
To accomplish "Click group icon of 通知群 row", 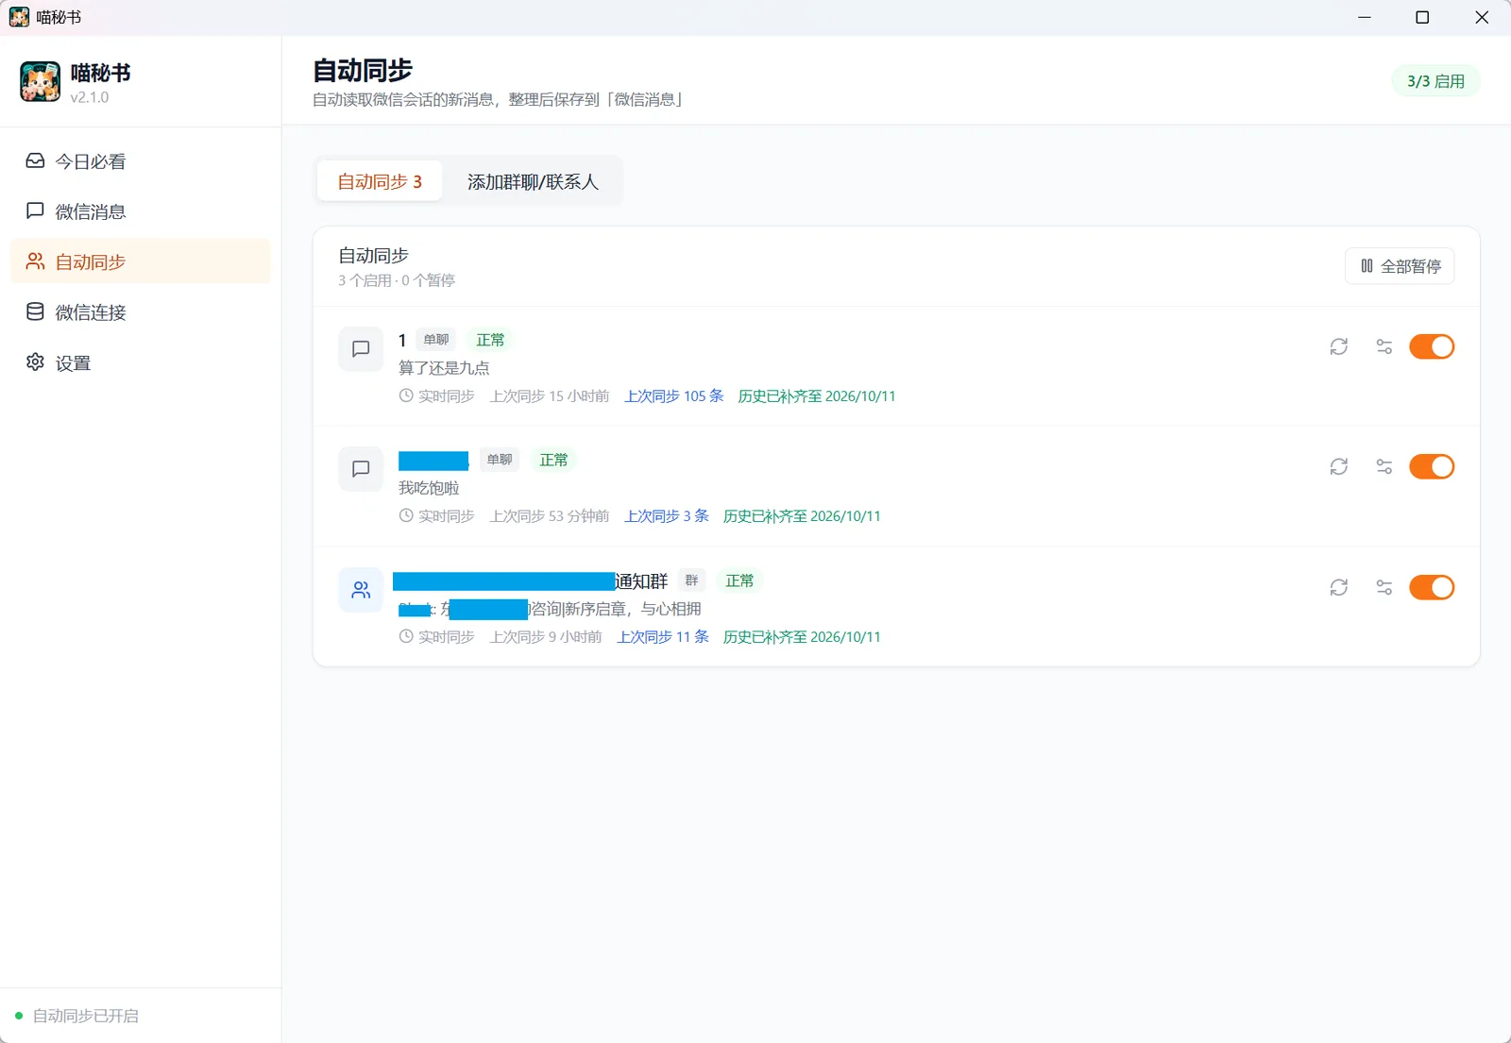I will tap(361, 590).
